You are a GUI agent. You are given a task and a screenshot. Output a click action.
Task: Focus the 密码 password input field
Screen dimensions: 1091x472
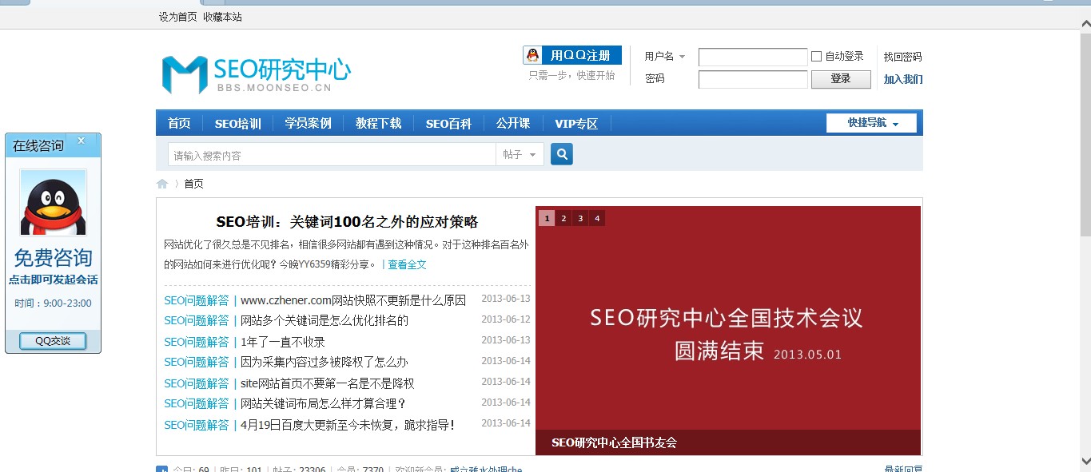tap(752, 79)
